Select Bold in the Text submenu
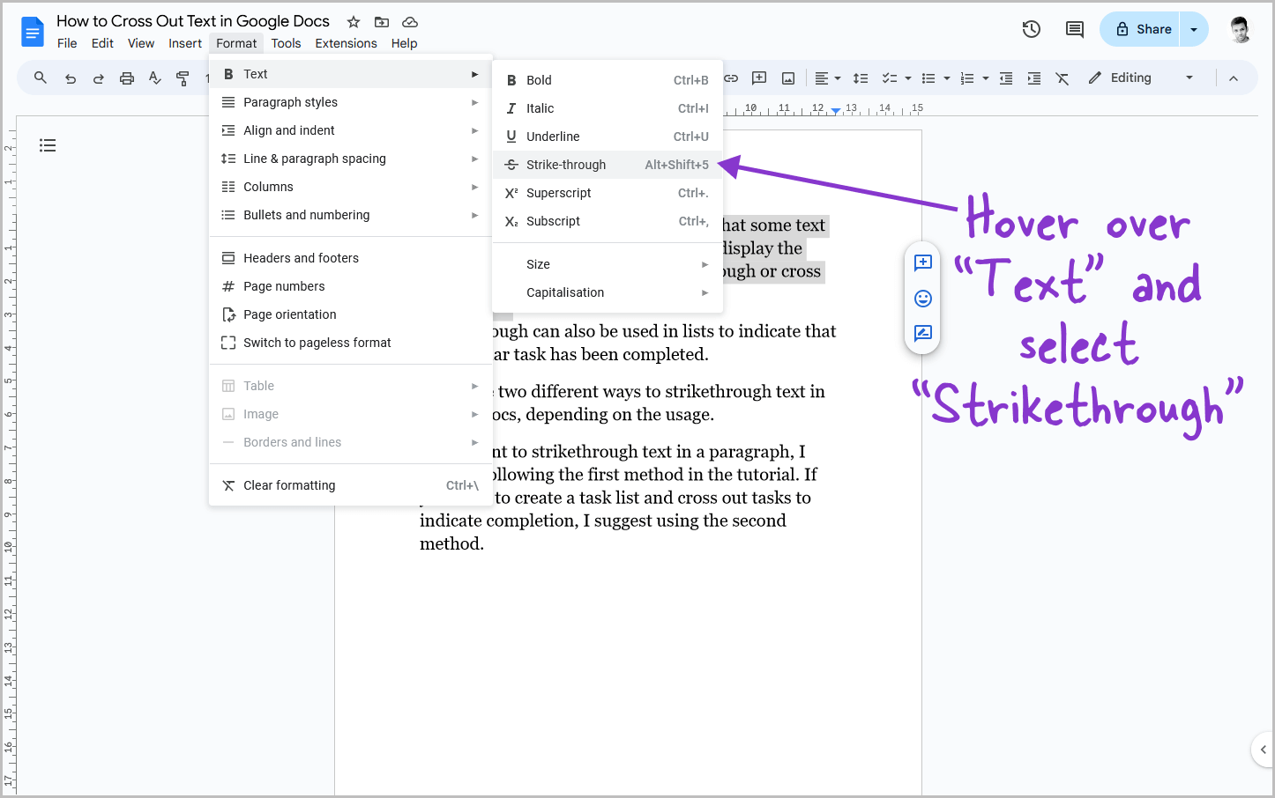This screenshot has width=1275, height=798. click(x=608, y=80)
